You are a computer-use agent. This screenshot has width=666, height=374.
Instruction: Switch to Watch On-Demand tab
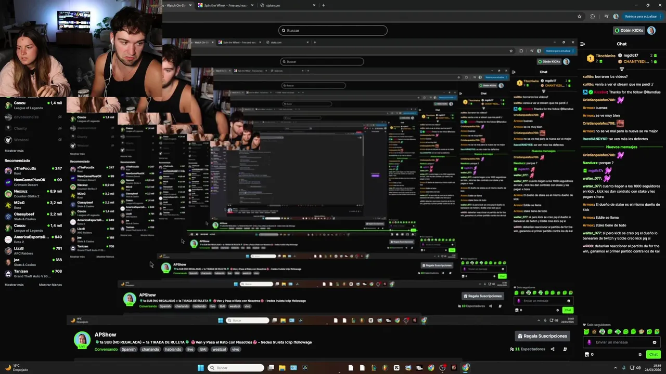177,5
